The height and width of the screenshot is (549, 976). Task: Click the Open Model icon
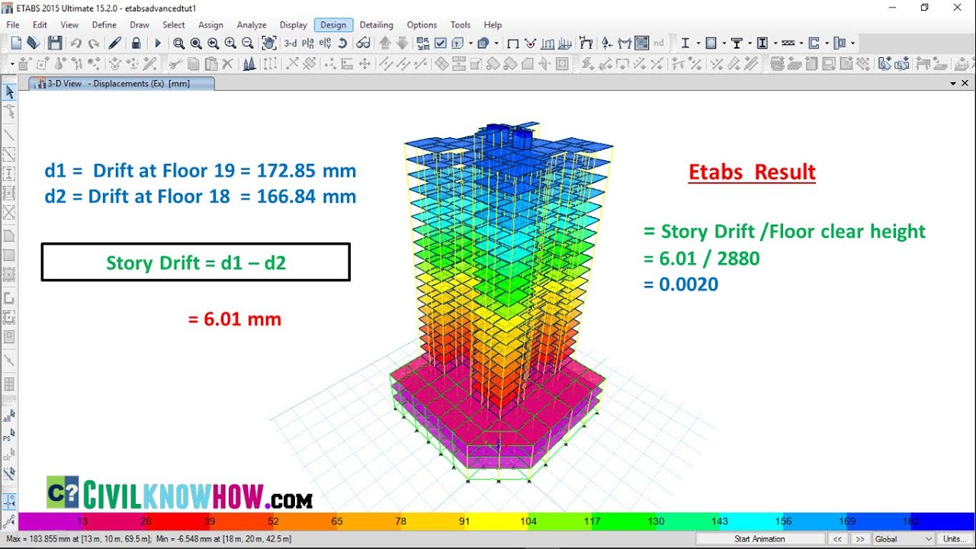coord(33,43)
